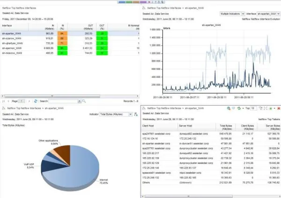This screenshot has width=281, height=198.
Task: Click the Search input field in pagination bar
Action: coord(62,101)
